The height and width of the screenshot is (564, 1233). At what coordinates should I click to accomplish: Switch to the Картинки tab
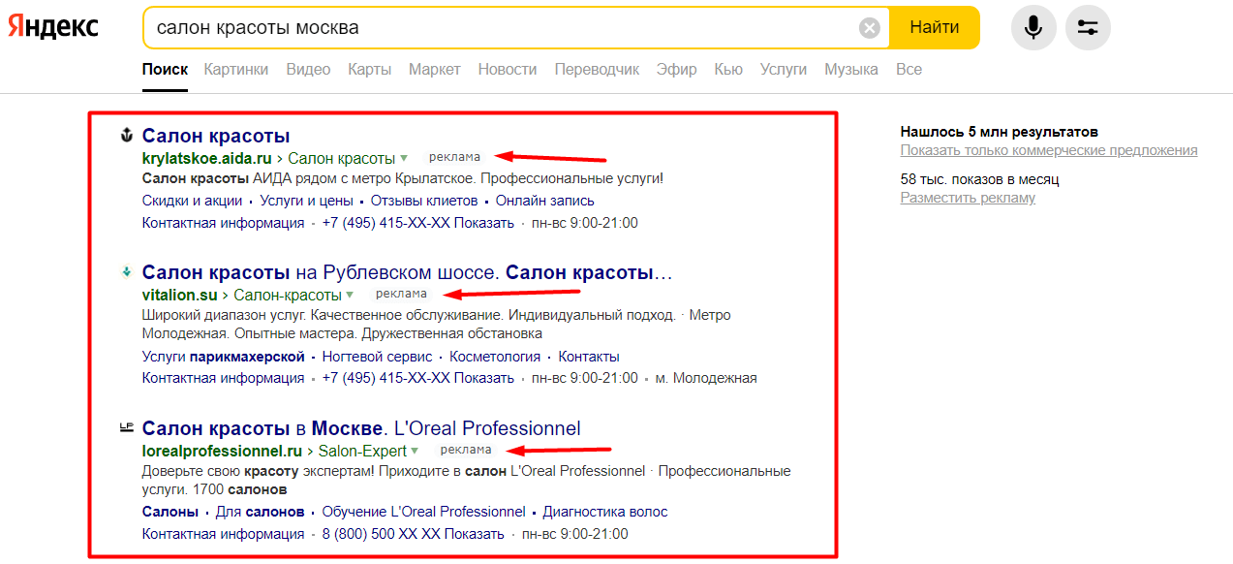tap(236, 70)
